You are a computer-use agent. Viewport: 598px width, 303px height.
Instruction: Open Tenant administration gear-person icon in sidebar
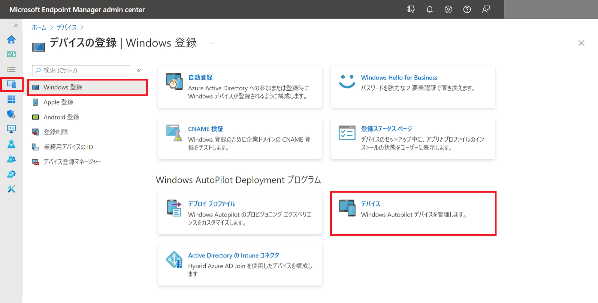coord(11,174)
